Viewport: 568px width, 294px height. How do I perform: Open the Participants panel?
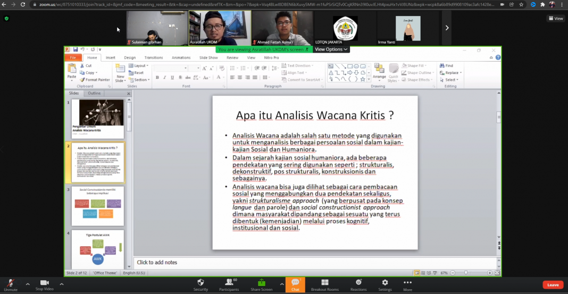pyautogui.click(x=229, y=283)
